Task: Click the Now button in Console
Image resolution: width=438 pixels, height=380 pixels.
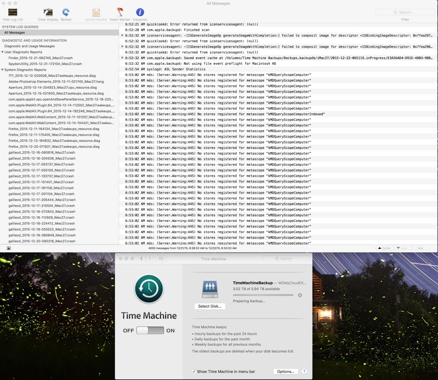Action: (420, 248)
